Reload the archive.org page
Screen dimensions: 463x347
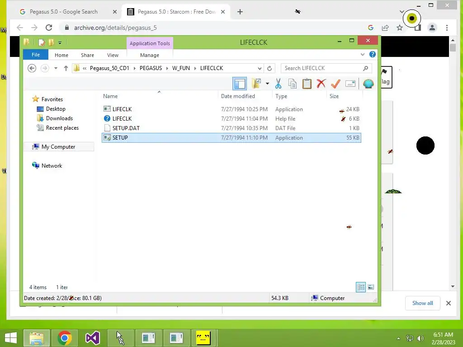click(x=49, y=28)
